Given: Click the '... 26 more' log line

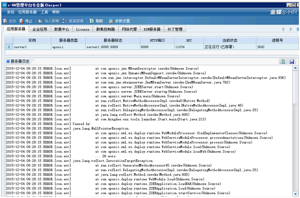Looking at the screenshot, I should click(61, 156).
